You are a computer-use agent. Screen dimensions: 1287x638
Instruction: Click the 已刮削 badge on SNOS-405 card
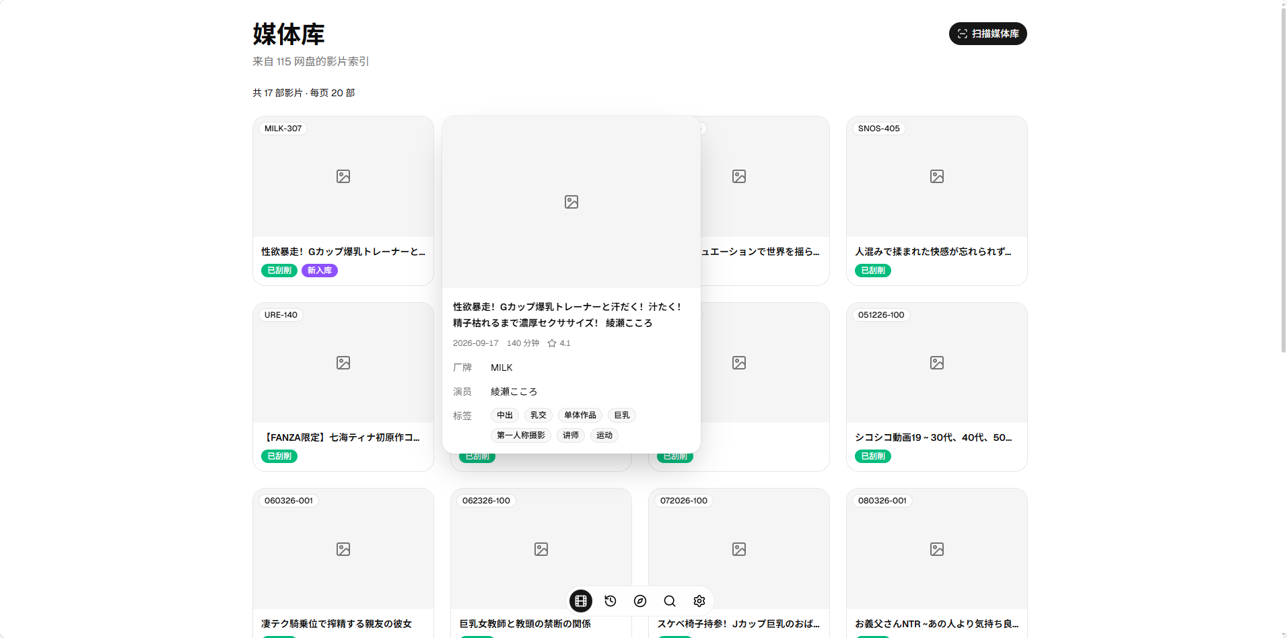pyautogui.click(x=873, y=271)
